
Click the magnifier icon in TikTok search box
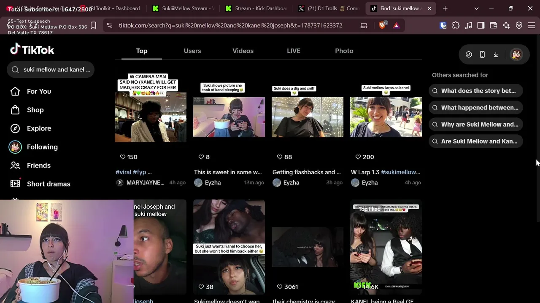(15, 69)
